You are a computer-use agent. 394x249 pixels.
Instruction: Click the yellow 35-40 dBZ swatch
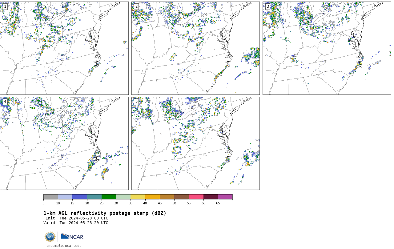tap(138, 197)
